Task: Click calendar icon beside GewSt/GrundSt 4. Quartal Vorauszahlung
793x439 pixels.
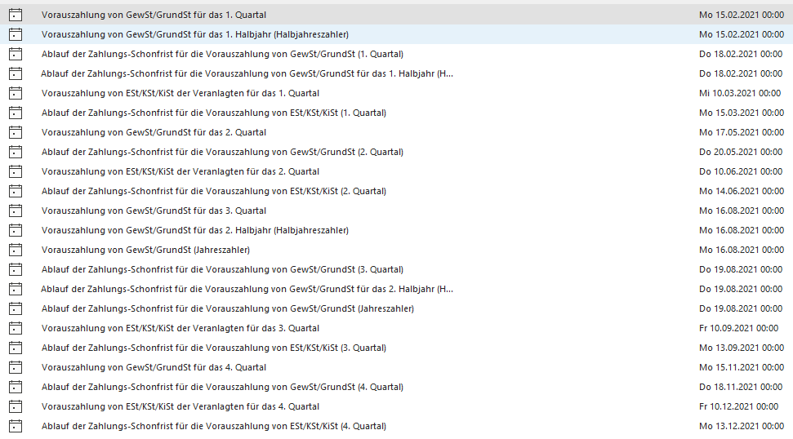Action: 15,367
